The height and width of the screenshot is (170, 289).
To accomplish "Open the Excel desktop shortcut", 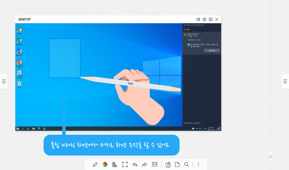I will 19,41.
